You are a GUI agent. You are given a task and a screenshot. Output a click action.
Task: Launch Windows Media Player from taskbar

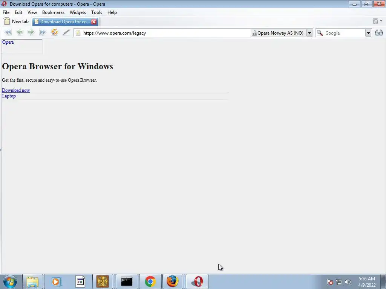pyautogui.click(x=56, y=281)
